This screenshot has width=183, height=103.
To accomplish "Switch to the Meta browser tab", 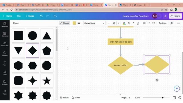I will [x=23, y=5].
